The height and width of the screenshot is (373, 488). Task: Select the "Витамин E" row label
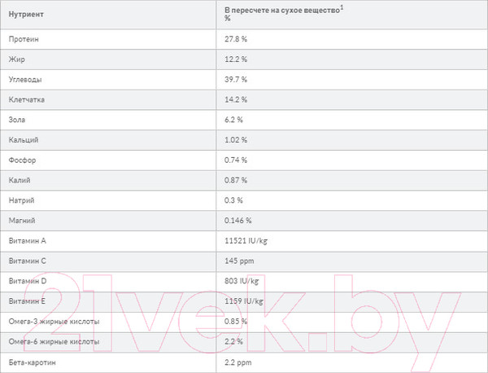click(x=27, y=301)
